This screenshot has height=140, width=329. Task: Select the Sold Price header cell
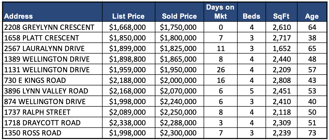(x=179, y=16)
